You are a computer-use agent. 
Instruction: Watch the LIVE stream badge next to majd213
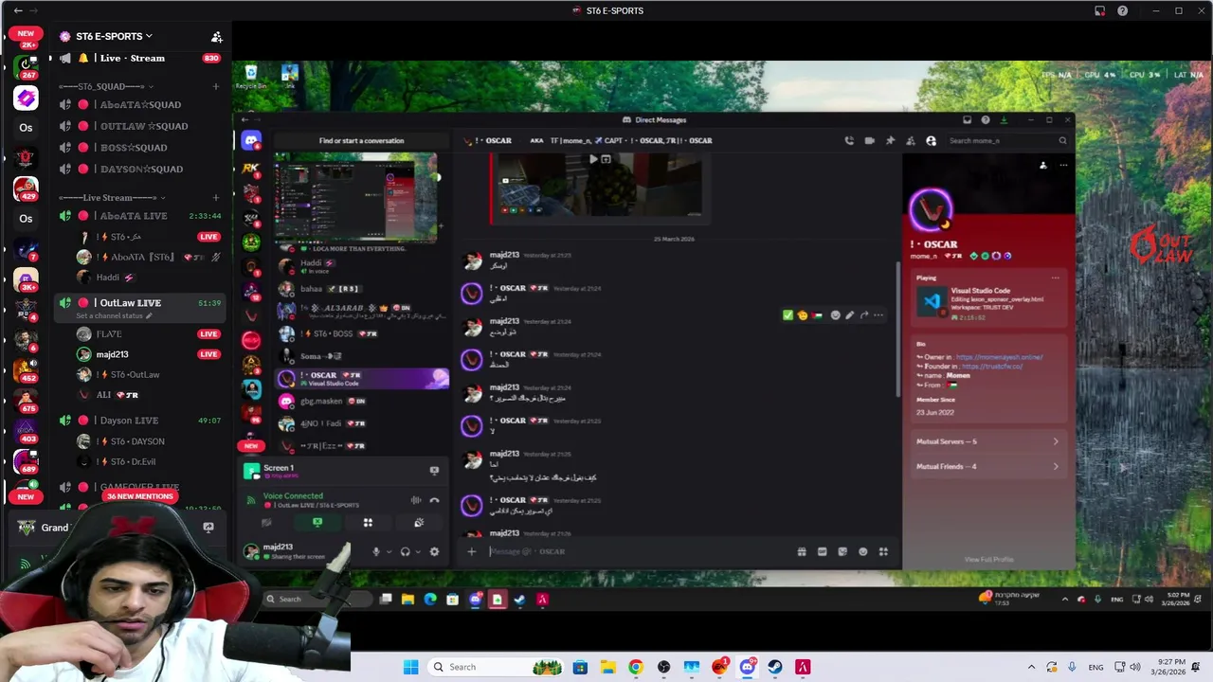point(208,354)
